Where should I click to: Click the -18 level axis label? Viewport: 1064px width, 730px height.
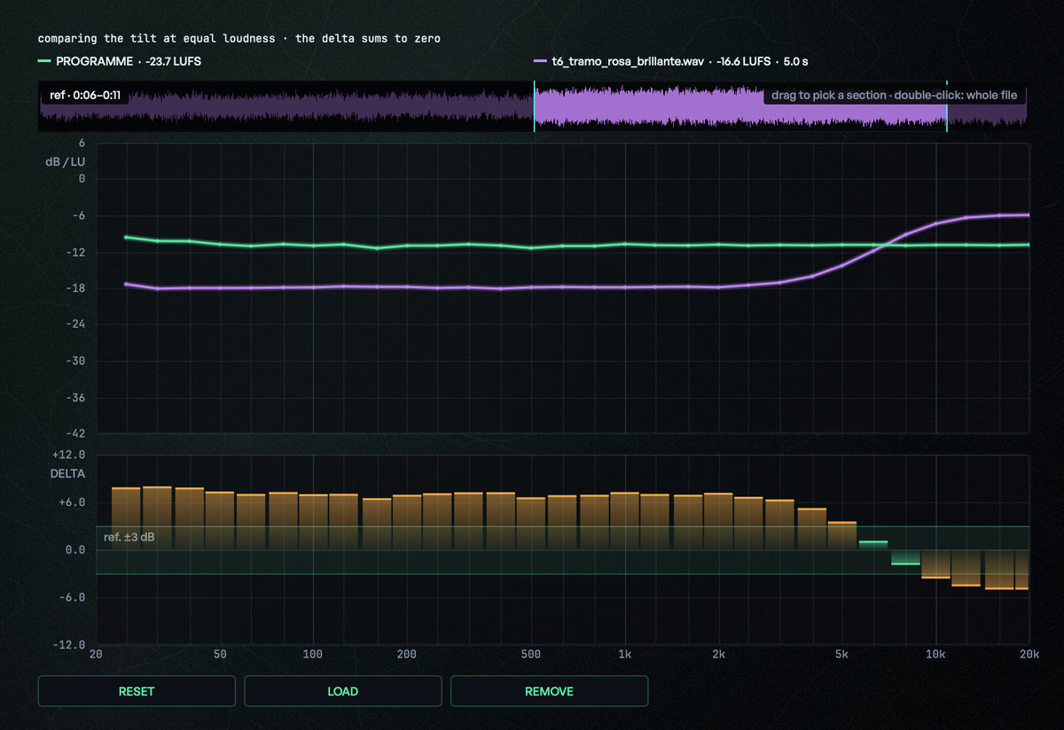click(x=74, y=288)
